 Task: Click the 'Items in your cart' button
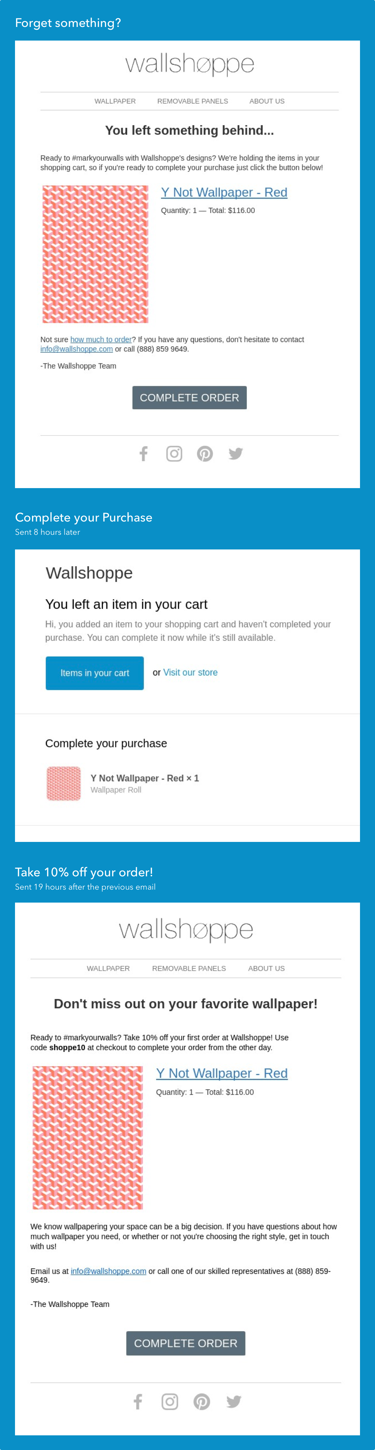[x=94, y=673]
